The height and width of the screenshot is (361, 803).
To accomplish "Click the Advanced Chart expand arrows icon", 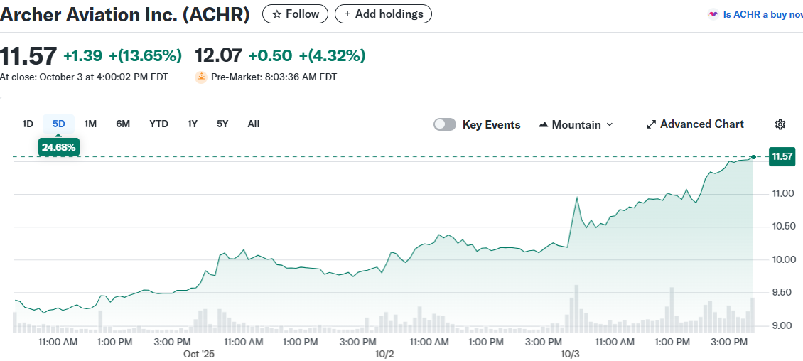I will pyautogui.click(x=651, y=124).
